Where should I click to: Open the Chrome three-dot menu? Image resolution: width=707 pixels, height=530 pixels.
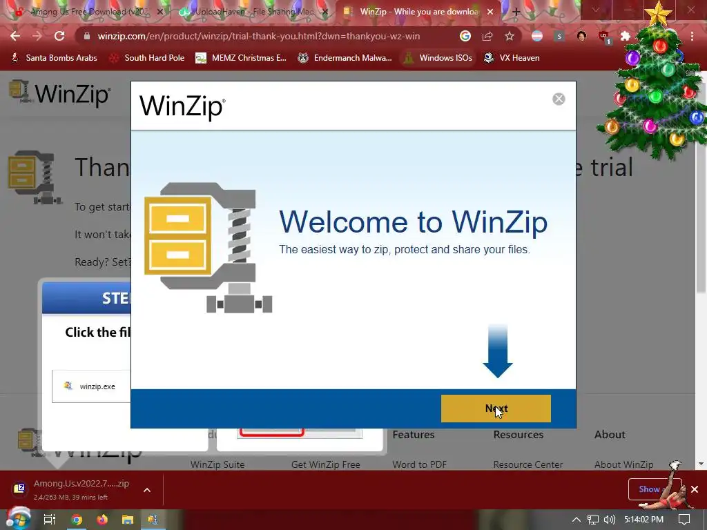pos(692,36)
